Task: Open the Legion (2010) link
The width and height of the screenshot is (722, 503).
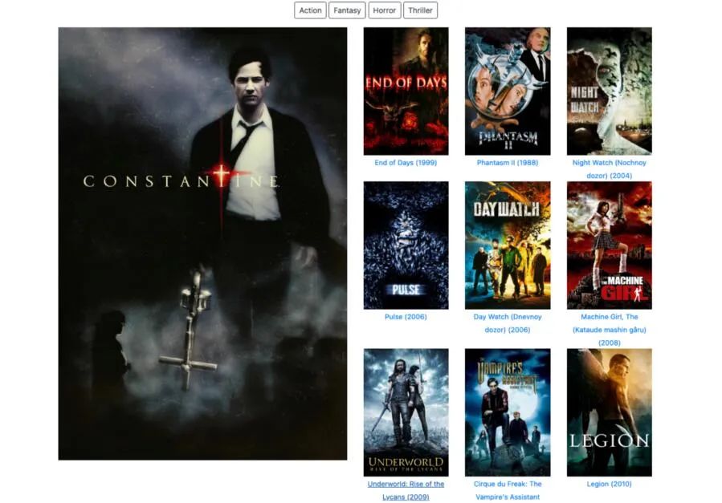Action: [x=610, y=485]
